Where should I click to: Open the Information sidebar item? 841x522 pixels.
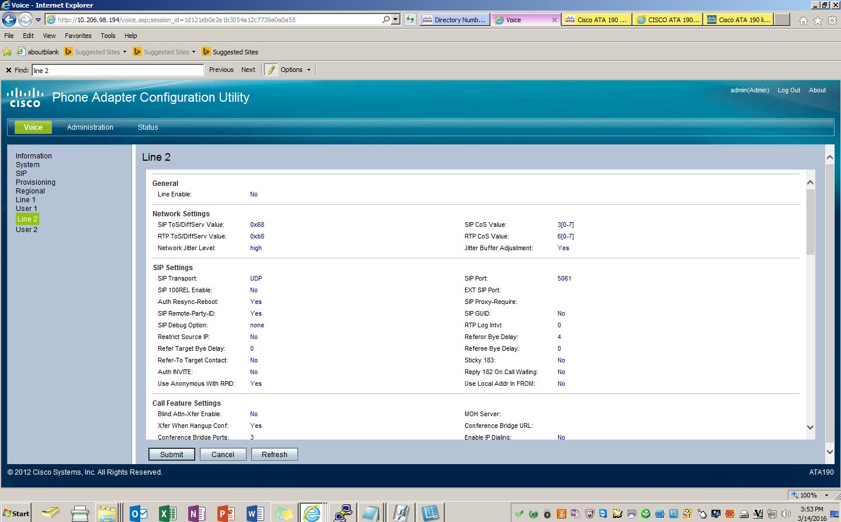[34, 156]
